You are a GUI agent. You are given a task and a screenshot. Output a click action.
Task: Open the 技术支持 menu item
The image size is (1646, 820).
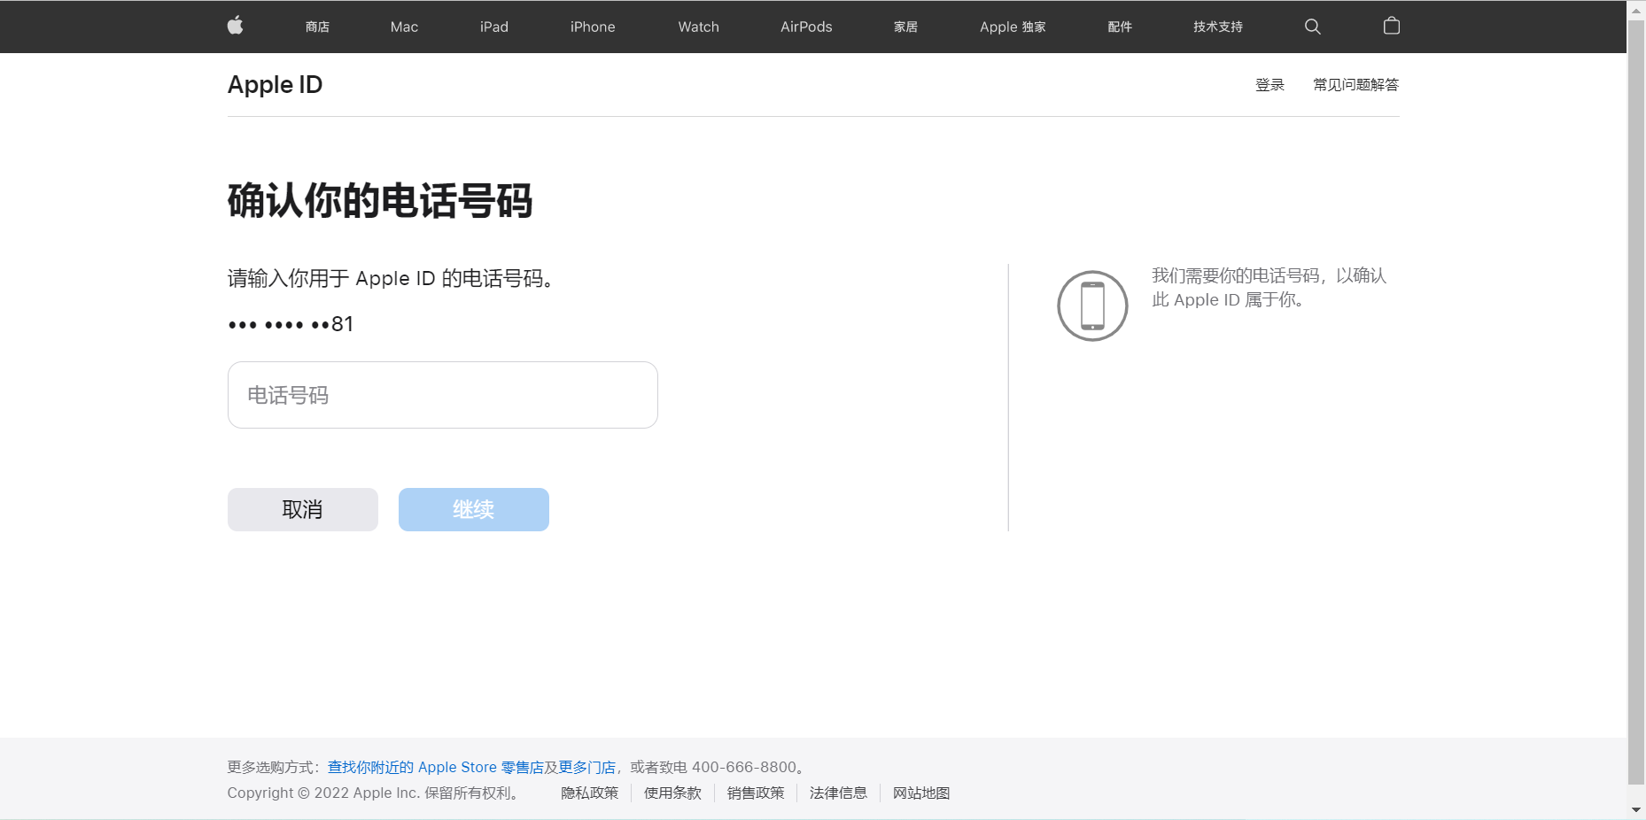click(x=1217, y=27)
